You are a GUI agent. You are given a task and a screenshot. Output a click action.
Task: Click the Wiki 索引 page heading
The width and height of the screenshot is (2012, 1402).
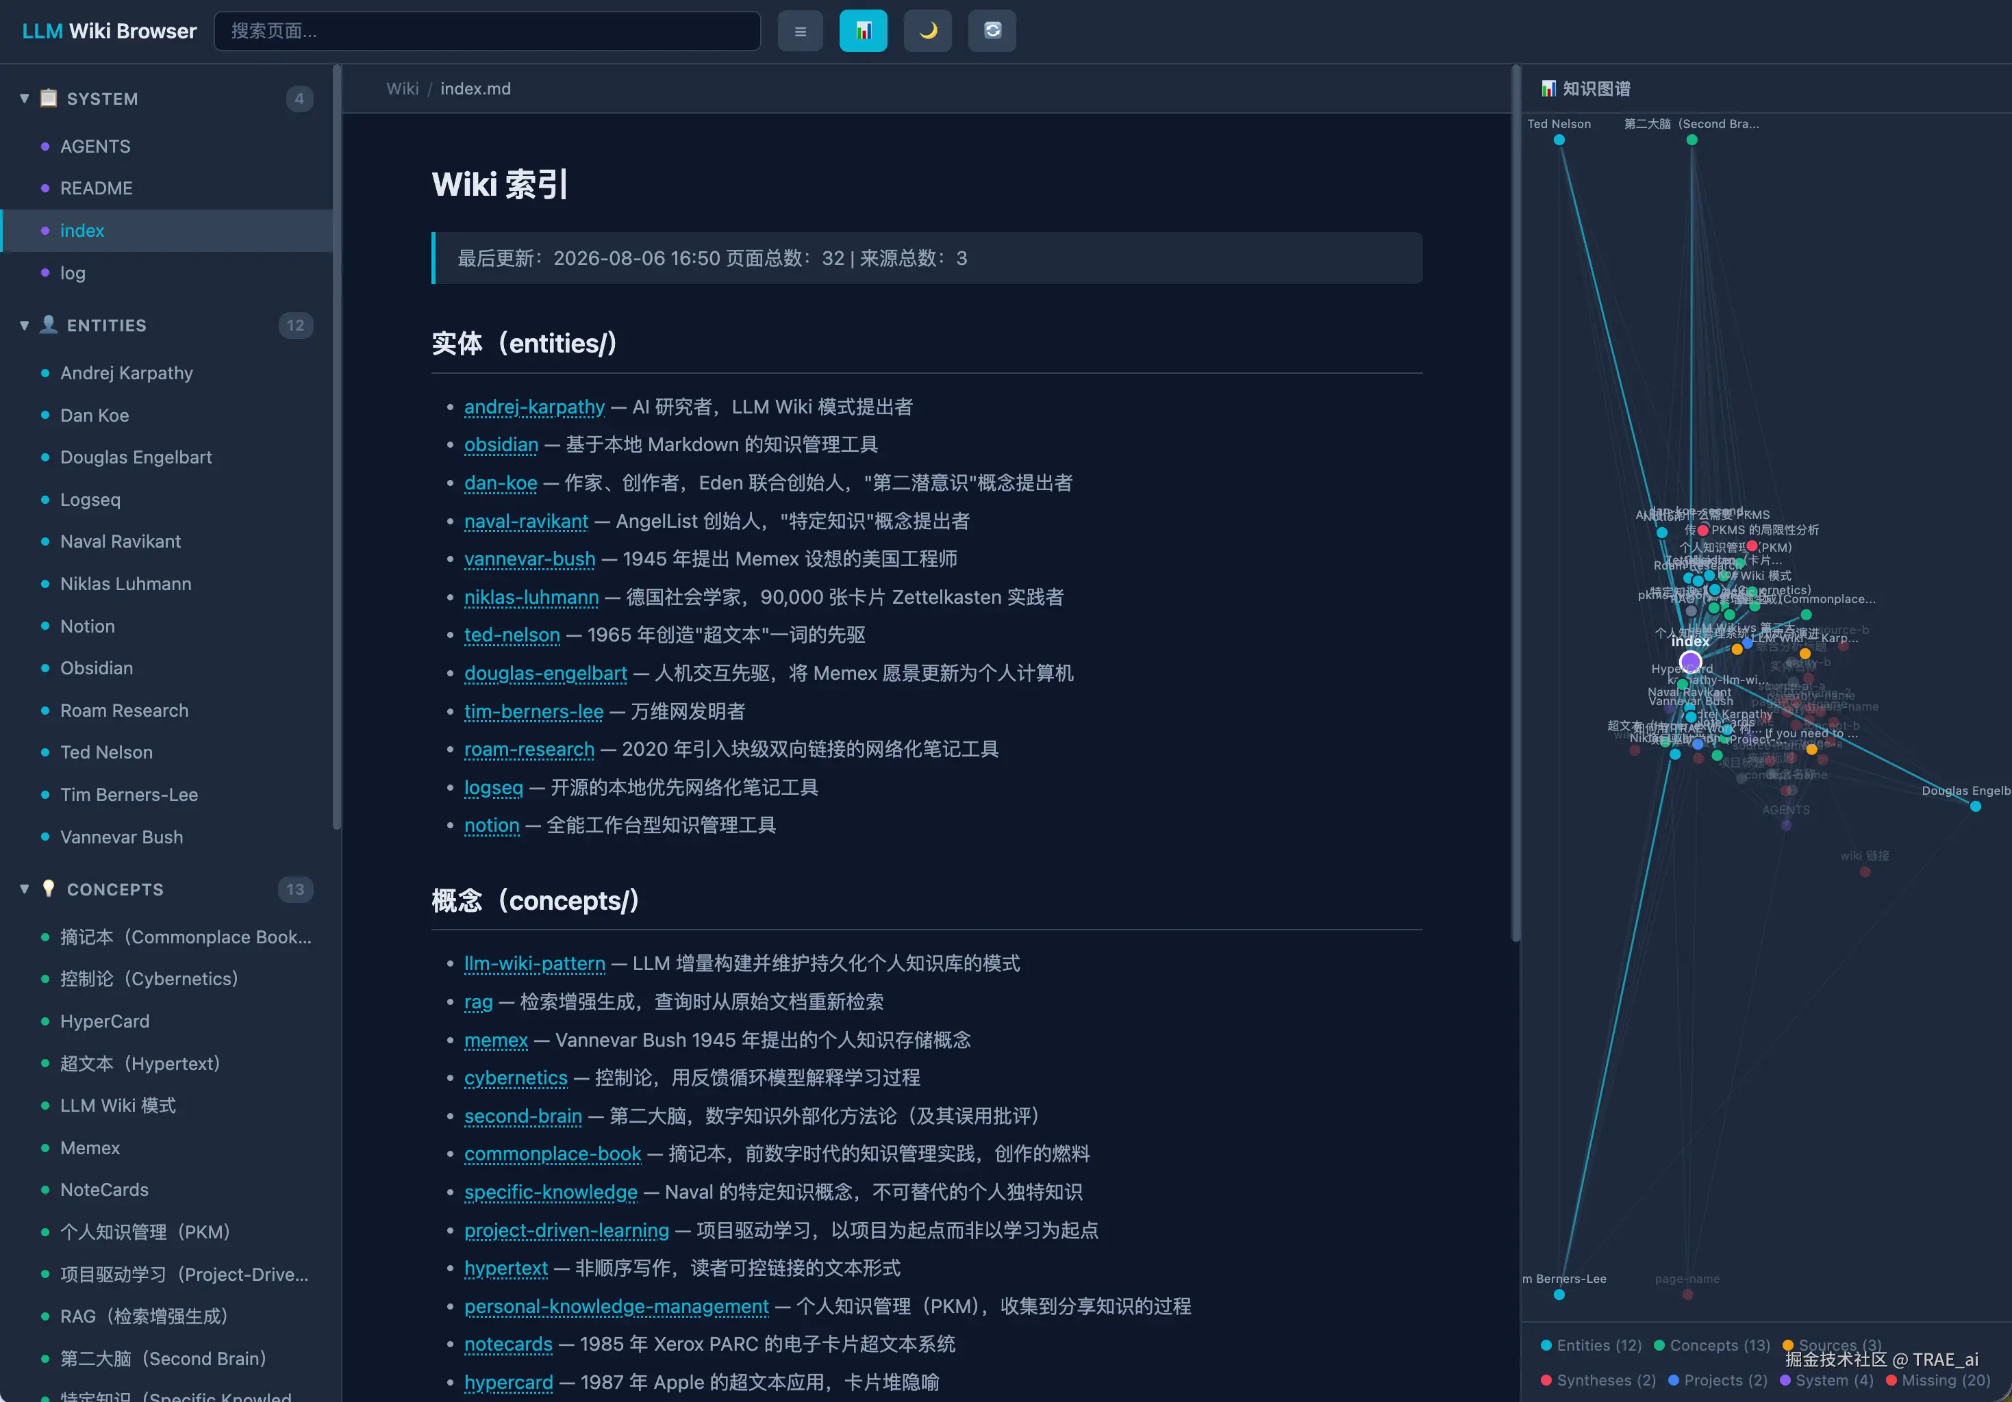[501, 185]
